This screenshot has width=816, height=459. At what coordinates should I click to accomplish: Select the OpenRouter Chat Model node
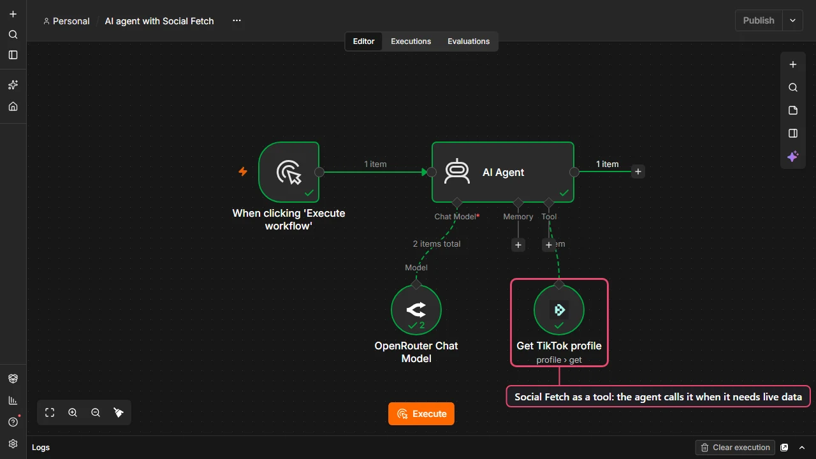coord(416,310)
